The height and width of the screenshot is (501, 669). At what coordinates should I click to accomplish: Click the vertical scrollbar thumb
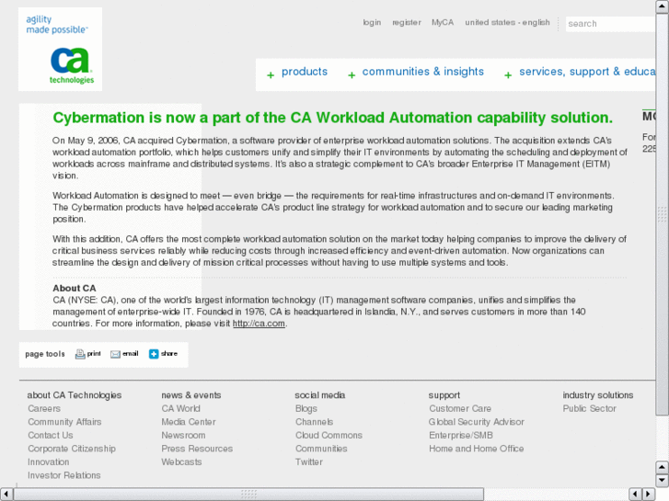pyautogui.click(x=662, y=214)
